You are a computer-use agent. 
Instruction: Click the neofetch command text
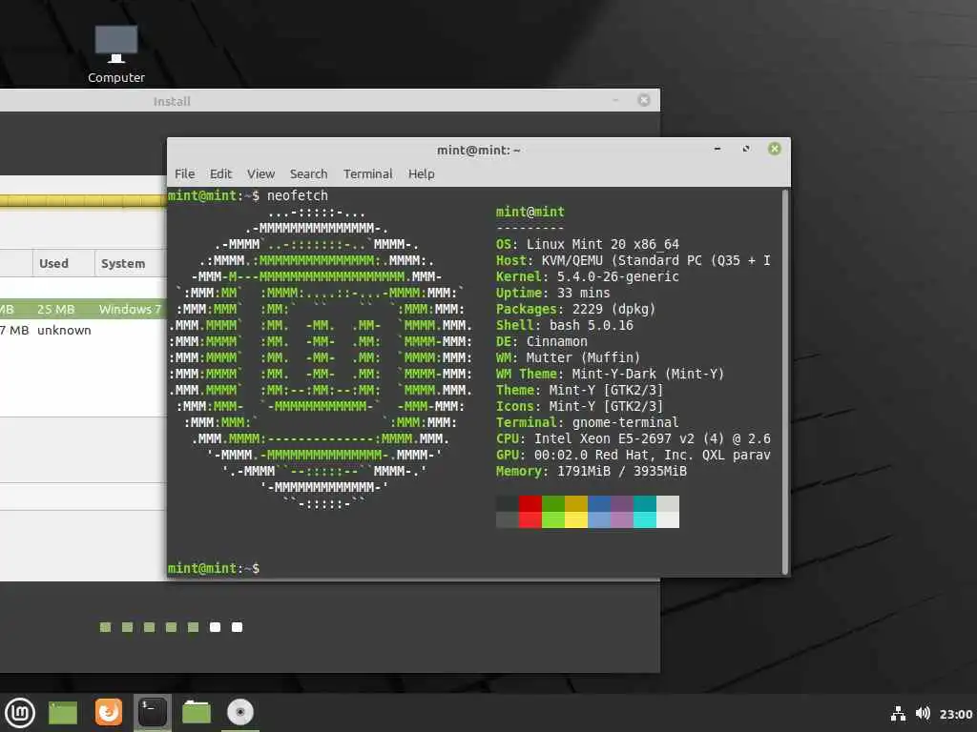click(x=298, y=195)
